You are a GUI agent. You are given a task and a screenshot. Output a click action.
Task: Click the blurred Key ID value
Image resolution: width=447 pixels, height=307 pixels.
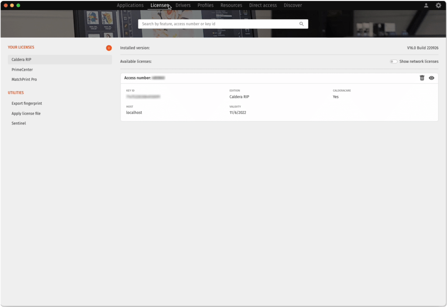(143, 97)
